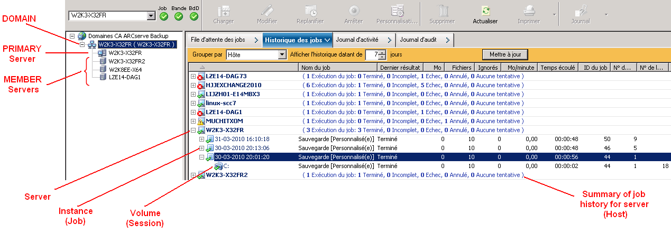Collapse the Domaines CA ARCserve Backup tree node
The height and width of the screenshot is (233, 671).
72,36
